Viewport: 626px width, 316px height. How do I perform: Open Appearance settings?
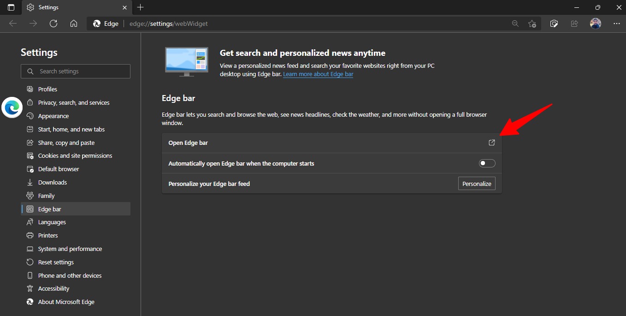click(76, 116)
